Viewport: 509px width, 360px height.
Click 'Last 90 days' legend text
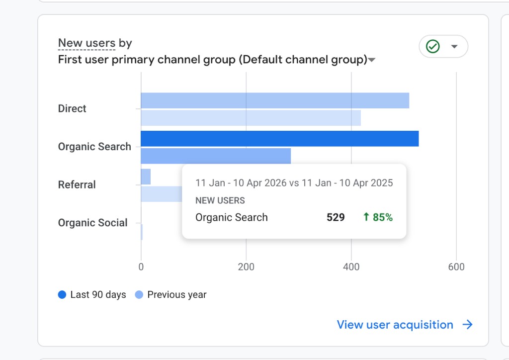click(x=98, y=294)
